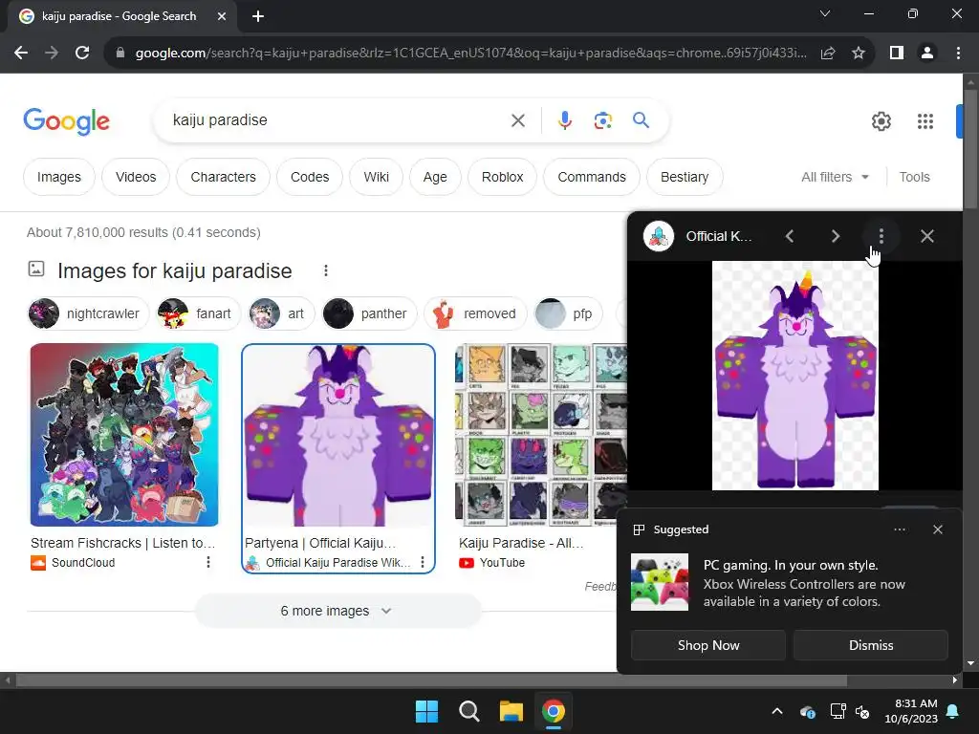The height and width of the screenshot is (734, 979).
Task: Open a new browser tab
Action: (258, 16)
